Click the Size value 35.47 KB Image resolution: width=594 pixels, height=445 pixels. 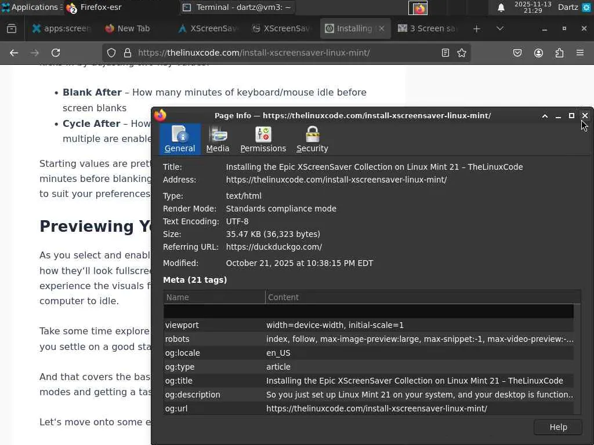[273, 234]
